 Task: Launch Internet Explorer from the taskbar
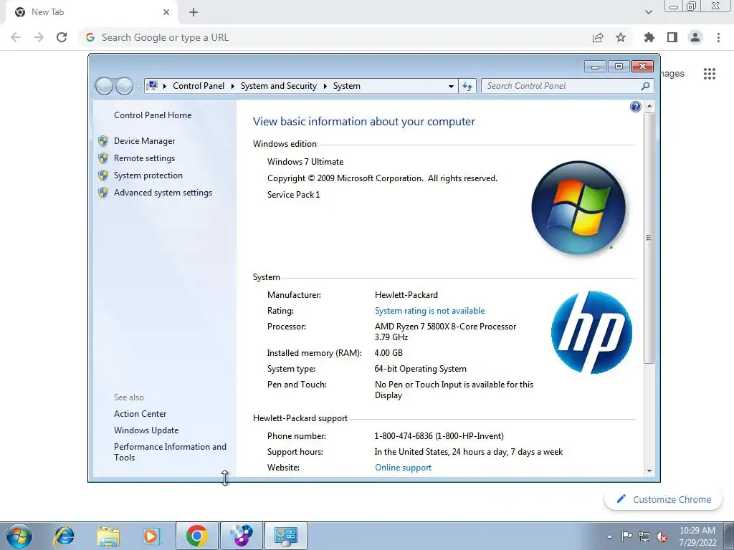64,536
